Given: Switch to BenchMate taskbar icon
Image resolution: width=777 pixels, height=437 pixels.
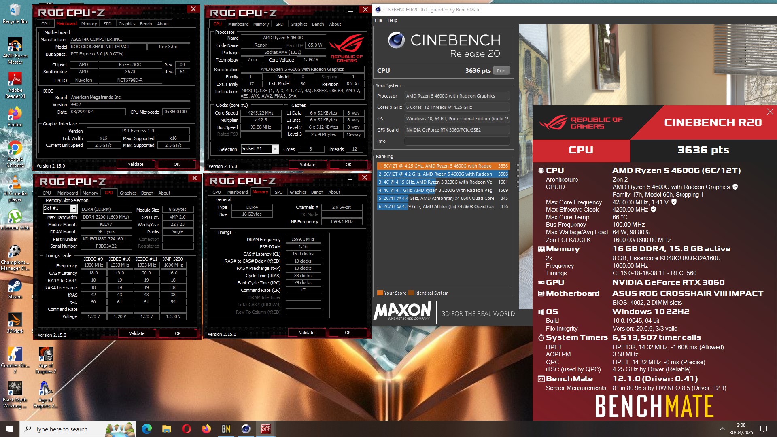Looking at the screenshot, I should [226, 429].
